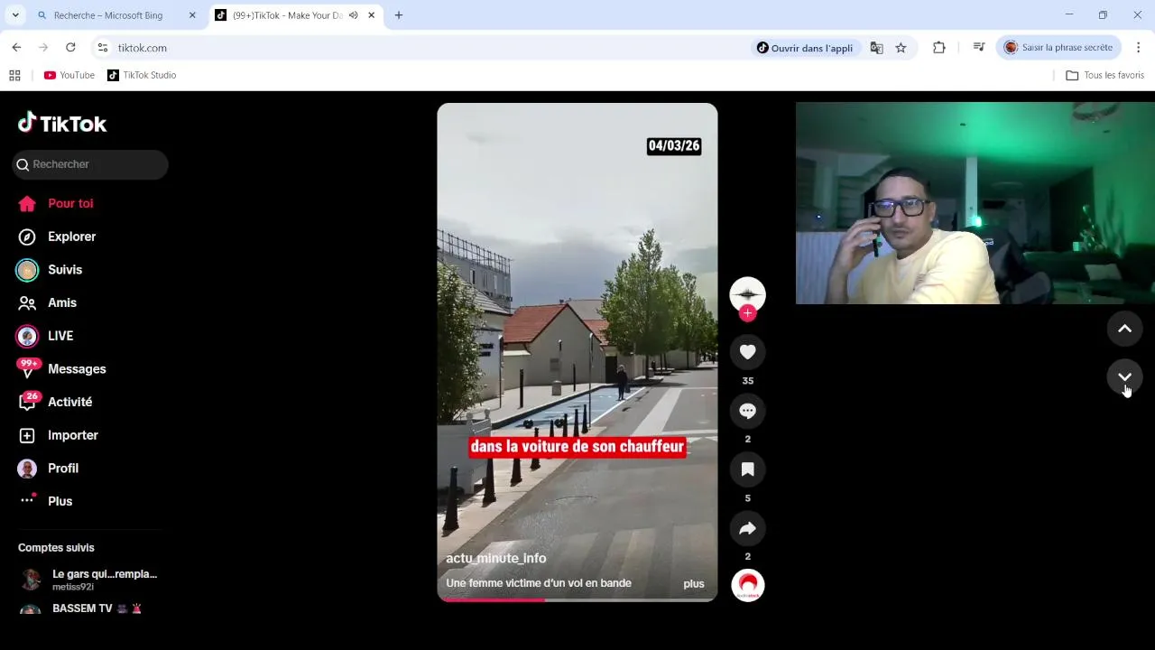Open the Chrome three-dot menu
Viewport: 1155px width, 650px height.
[x=1138, y=48]
